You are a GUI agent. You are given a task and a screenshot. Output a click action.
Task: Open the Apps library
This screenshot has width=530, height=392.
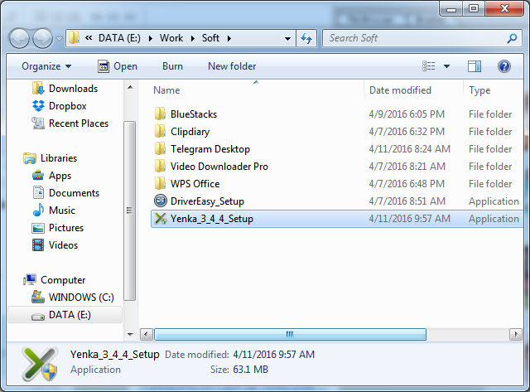51,176
